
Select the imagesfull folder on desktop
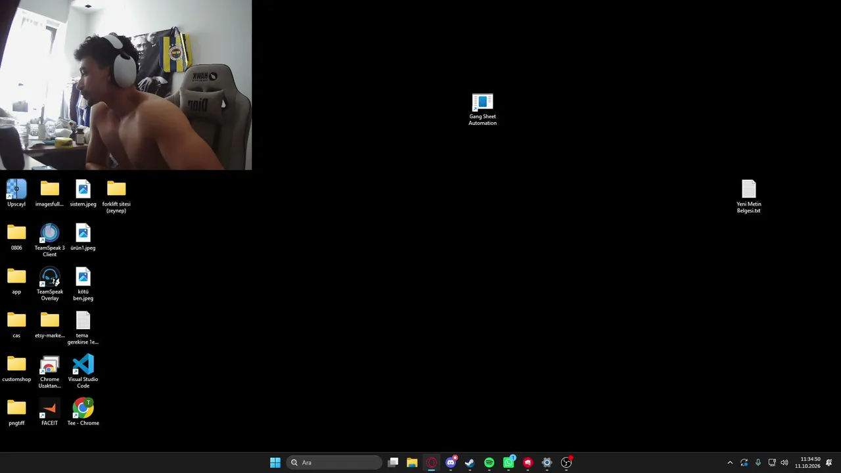click(50, 193)
